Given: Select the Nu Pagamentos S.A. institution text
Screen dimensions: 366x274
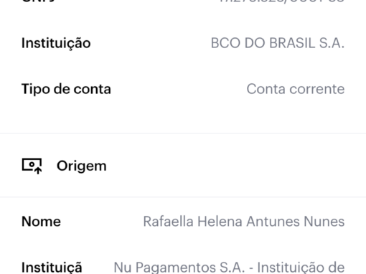Looking at the screenshot, I should [x=229, y=268].
